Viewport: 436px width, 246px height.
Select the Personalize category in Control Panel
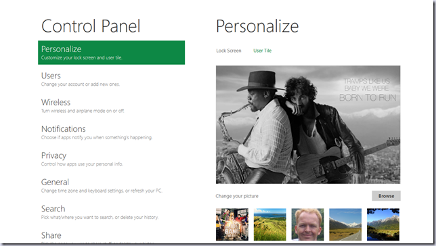click(x=111, y=53)
